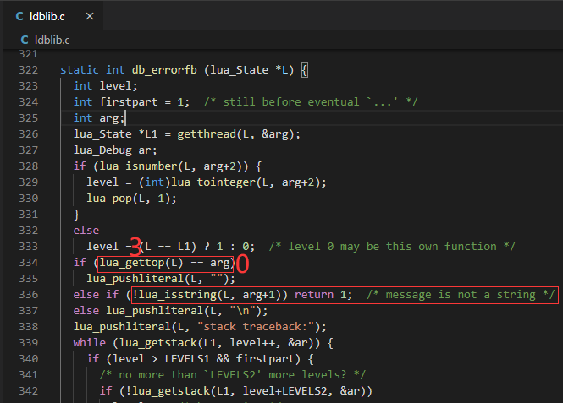Click opening brace after (lua_State *L)
Screen dimensions: 563x403
pyautogui.click(x=304, y=70)
